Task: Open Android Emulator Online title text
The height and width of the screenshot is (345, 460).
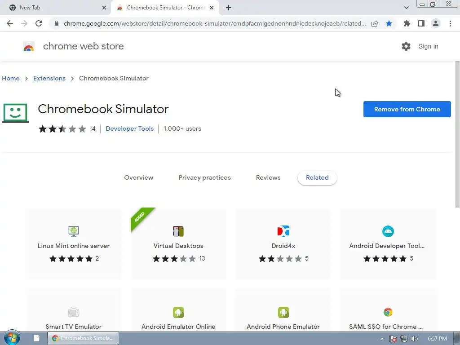Action: [x=178, y=327]
